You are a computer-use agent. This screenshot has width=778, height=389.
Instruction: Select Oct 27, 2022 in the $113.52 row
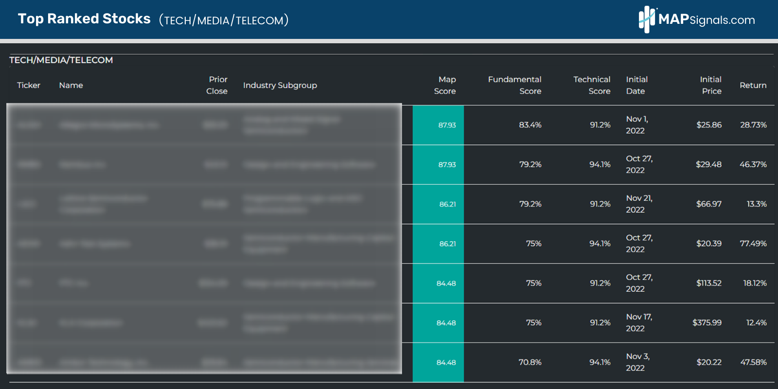point(639,283)
